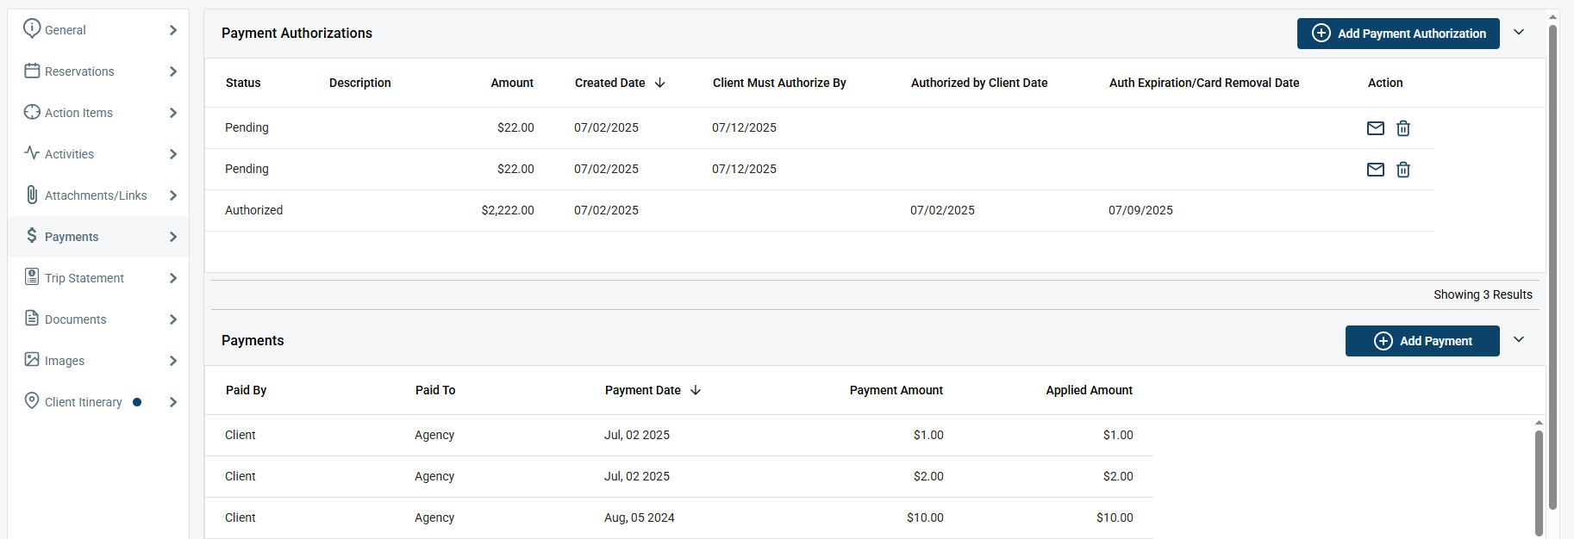The image size is (1574, 539).
Task: Click the $10.00 payment amount
Action: coord(925,517)
